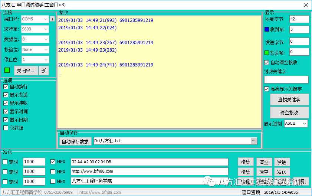Click the plus button beside port number
Image resolution: width=312 pixels, height=196 pixels.
[x=52, y=19]
